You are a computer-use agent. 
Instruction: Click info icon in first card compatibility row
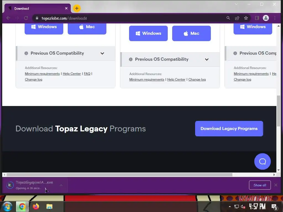tap(26, 53)
